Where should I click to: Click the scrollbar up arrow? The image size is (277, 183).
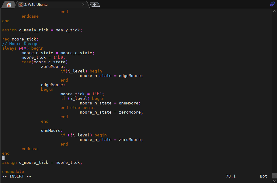click(274, 11)
